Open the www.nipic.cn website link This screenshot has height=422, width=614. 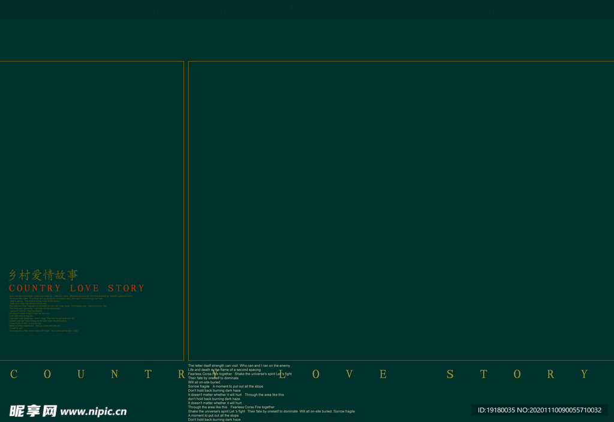(94, 412)
